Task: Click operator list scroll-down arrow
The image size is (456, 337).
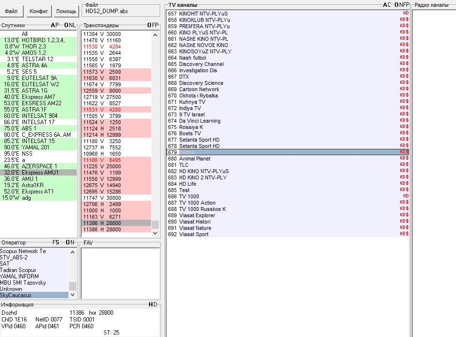Action: 72,295
